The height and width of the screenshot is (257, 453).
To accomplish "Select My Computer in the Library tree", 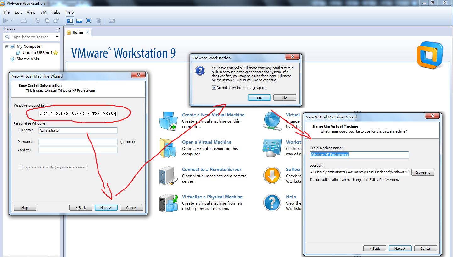I will point(29,46).
